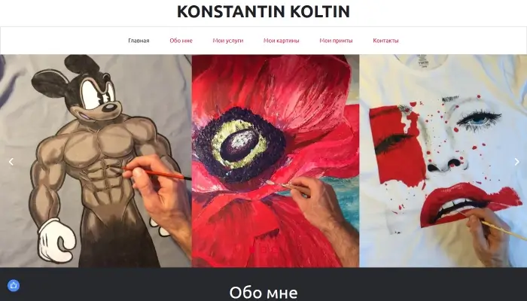Go to Обо мне in navigation bar
Screen dimensions: 527x301
181,41
